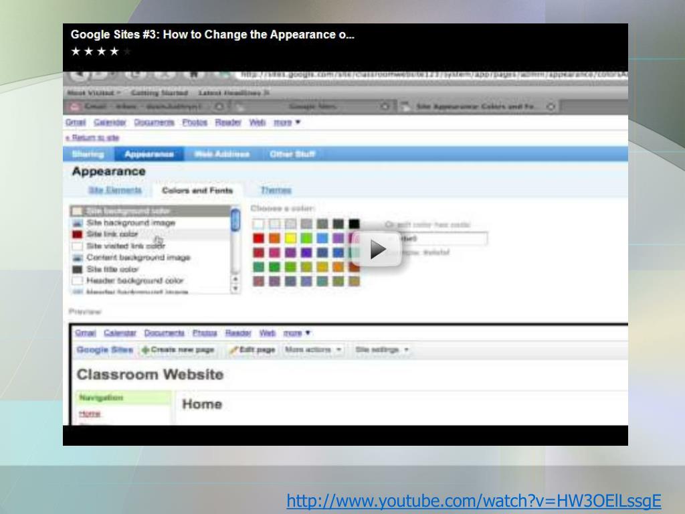Open the Reader link in the top bar

pyautogui.click(x=227, y=122)
